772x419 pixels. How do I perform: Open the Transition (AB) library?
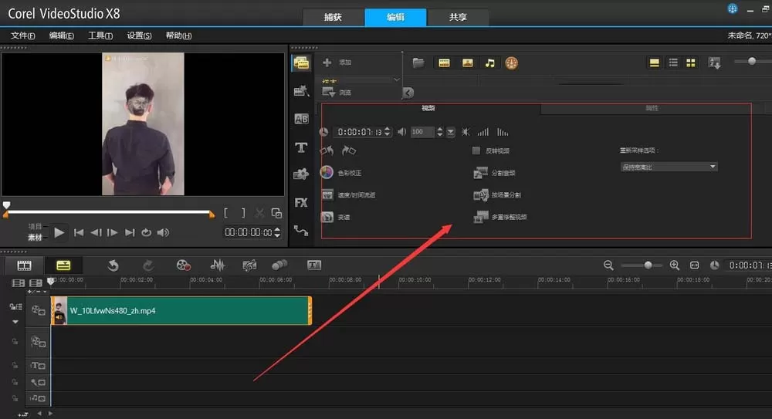click(x=301, y=119)
